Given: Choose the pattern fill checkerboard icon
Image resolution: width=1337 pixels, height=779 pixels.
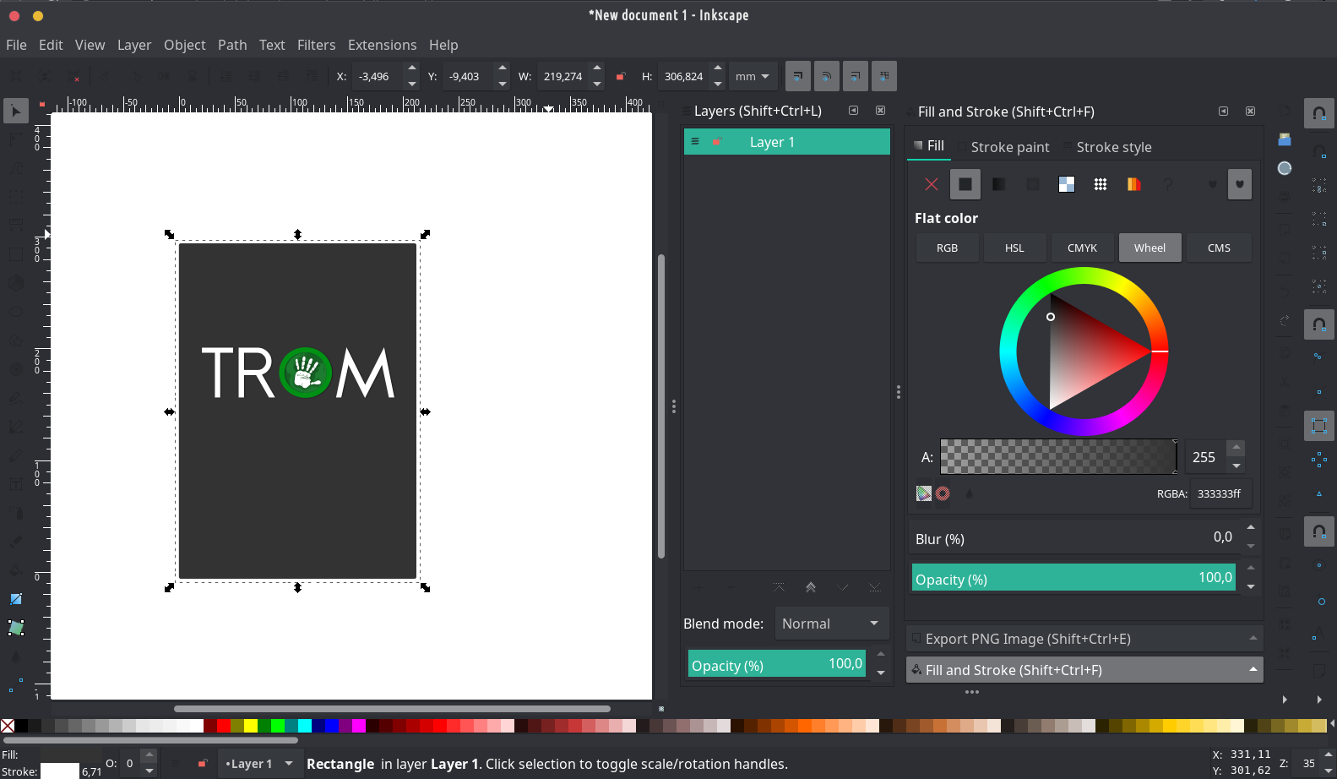Looking at the screenshot, I should pyautogui.click(x=1067, y=184).
